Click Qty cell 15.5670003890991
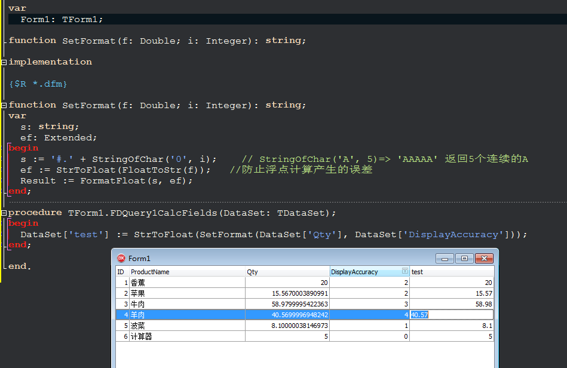This screenshot has width=567, height=368. click(287, 293)
